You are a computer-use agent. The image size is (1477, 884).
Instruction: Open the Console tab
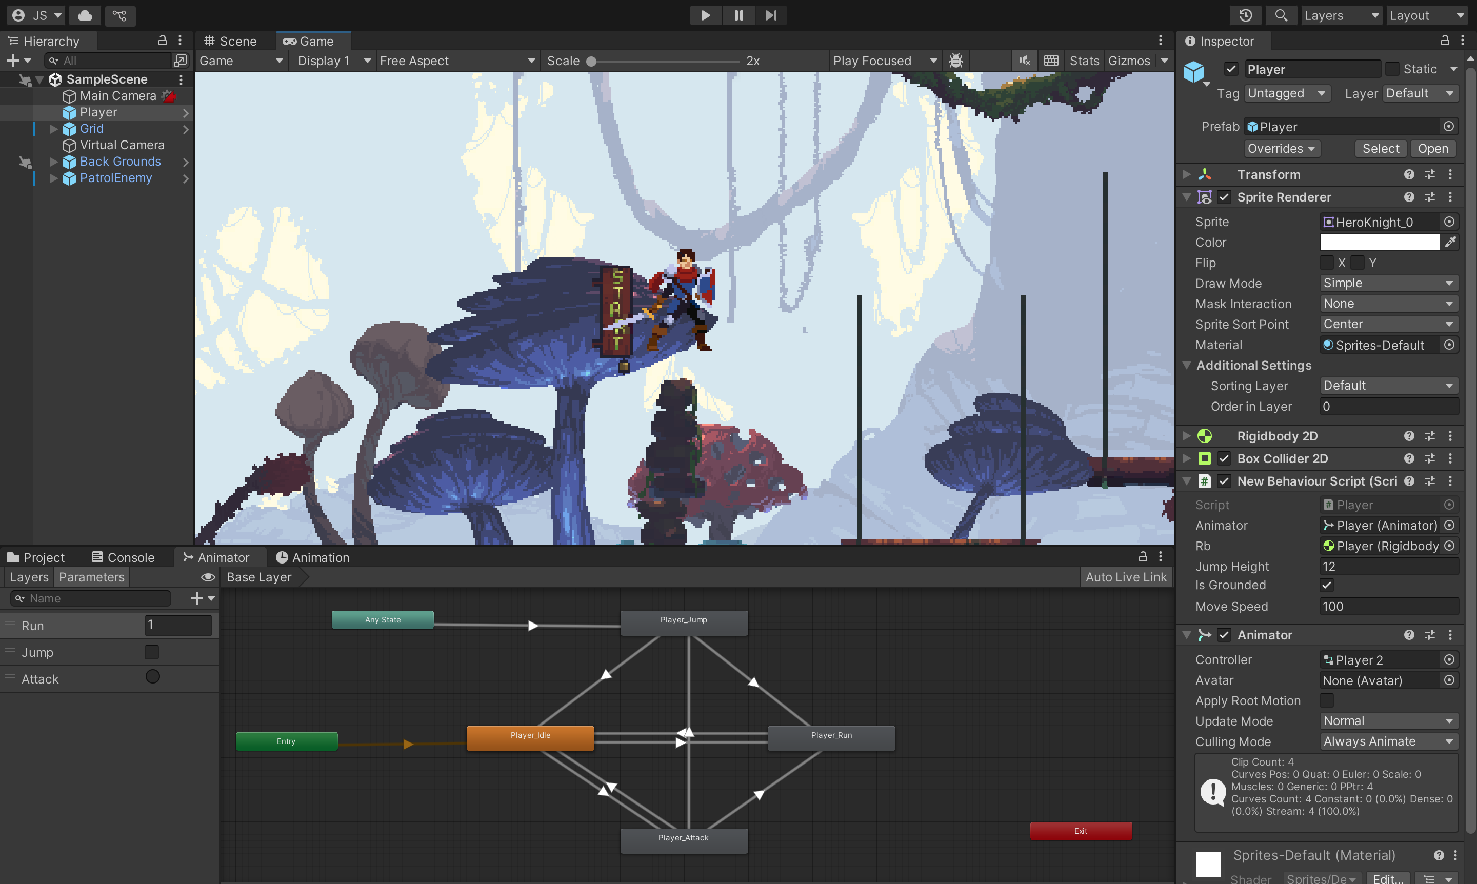click(x=123, y=557)
